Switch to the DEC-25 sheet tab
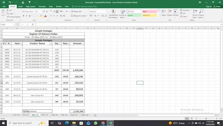The width and height of the screenshot is (223, 126). point(45,115)
